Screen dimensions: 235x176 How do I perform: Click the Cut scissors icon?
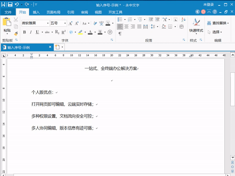16,20
